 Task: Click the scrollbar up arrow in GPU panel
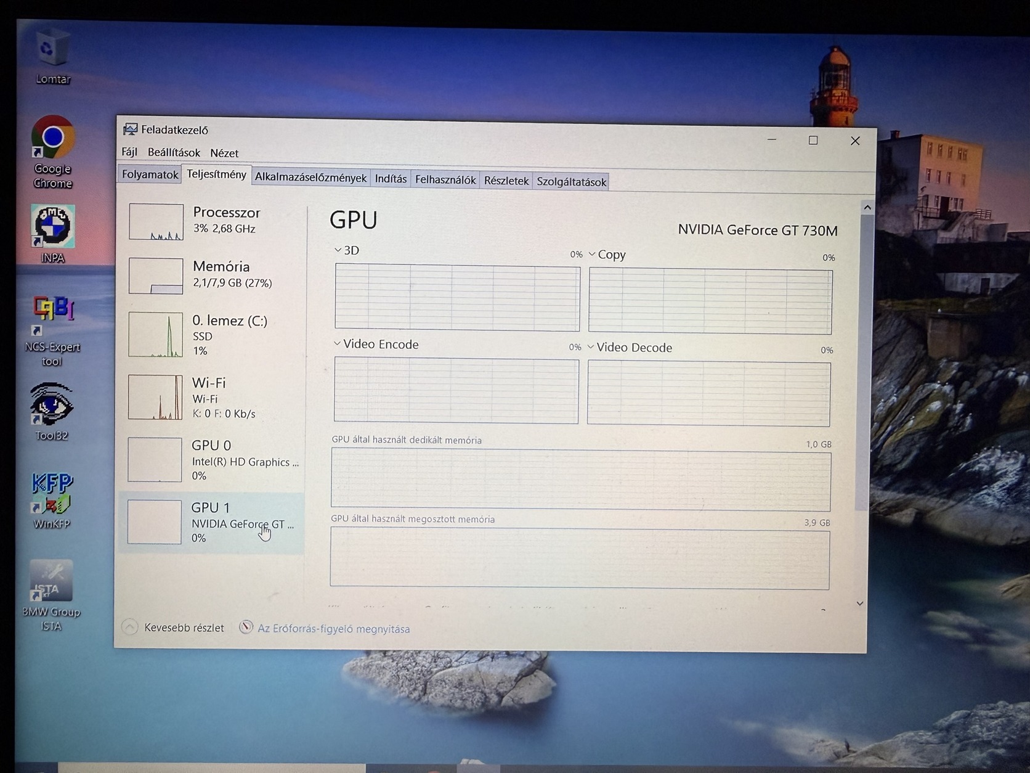pyautogui.click(x=867, y=207)
